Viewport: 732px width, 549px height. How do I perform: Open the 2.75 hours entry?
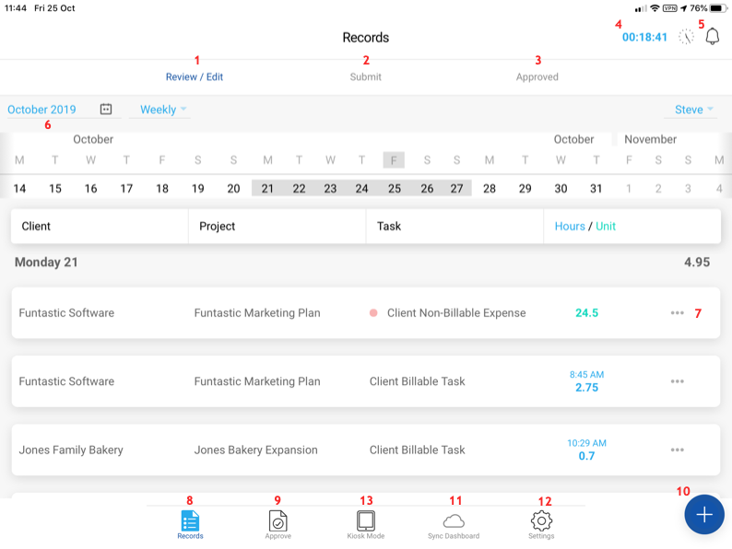pos(587,387)
